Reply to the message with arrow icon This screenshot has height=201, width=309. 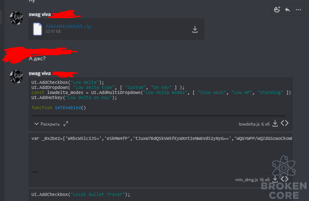point(288,10)
